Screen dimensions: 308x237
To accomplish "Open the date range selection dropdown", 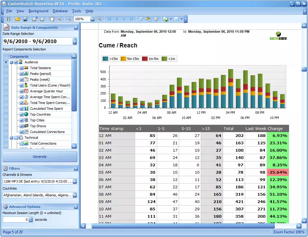I will [x=75, y=41].
